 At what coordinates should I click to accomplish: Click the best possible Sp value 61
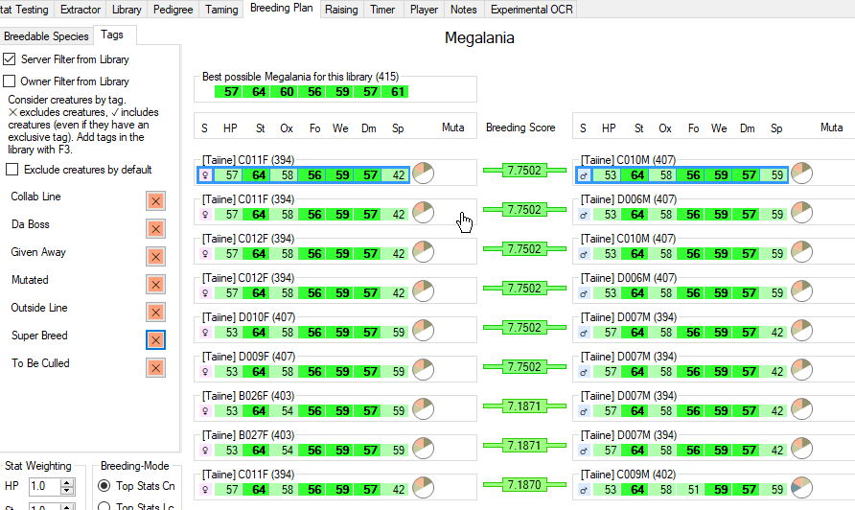click(395, 92)
